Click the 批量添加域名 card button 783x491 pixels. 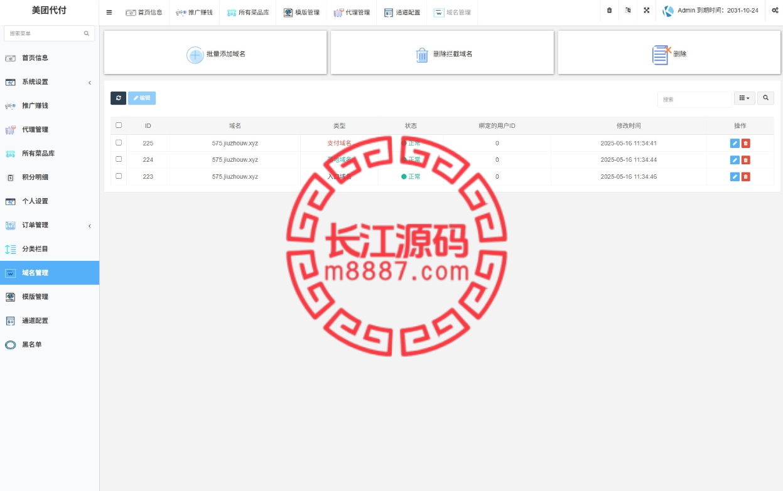pos(215,53)
